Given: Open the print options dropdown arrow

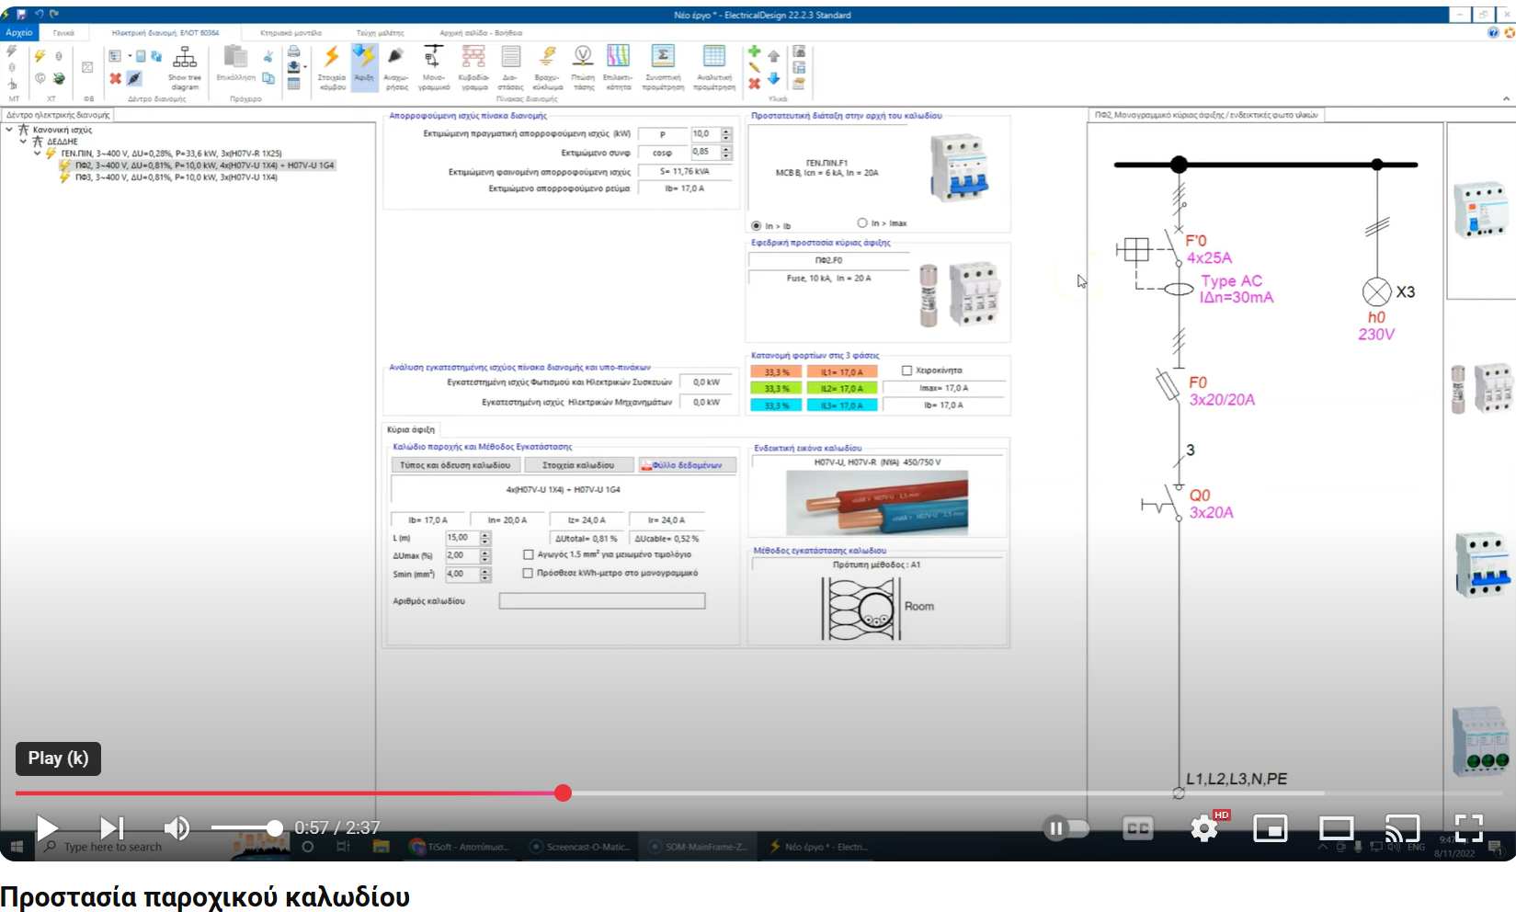Looking at the screenshot, I should pyautogui.click(x=305, y=67).
